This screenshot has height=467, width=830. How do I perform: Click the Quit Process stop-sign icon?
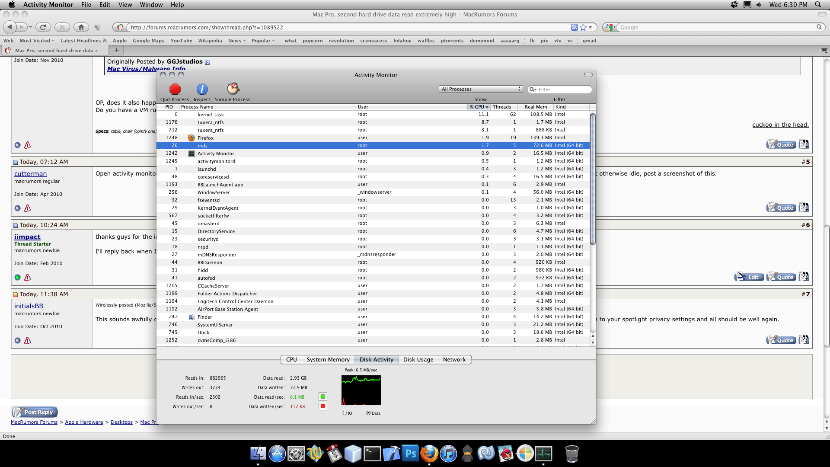coord(175,89)
